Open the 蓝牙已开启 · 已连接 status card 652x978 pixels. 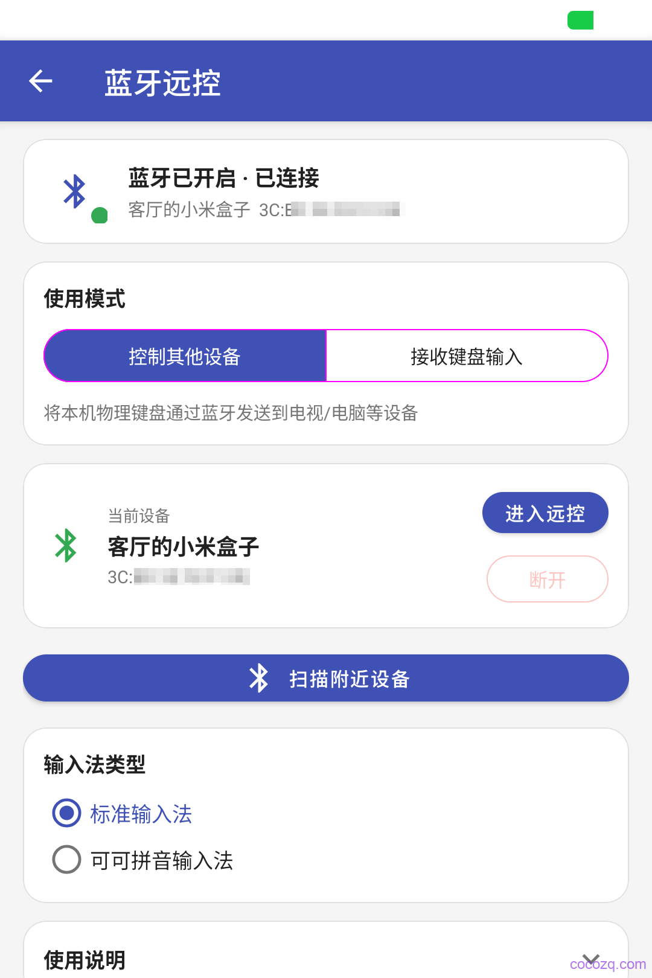[326, 191]
